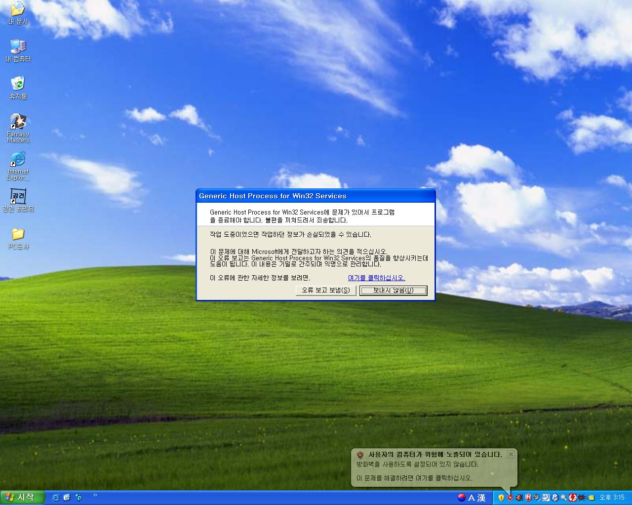The image size is (632, 505).
Task: Click the 시작 Start button
Action: point(23,498)
